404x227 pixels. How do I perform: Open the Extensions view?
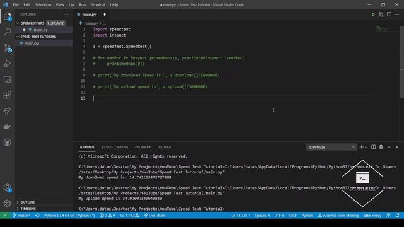point(7,95)
